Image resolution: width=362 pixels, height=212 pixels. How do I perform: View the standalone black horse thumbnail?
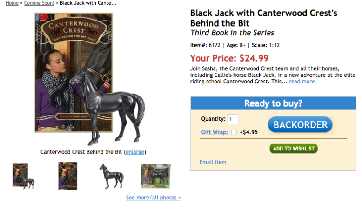pos(111,176)
